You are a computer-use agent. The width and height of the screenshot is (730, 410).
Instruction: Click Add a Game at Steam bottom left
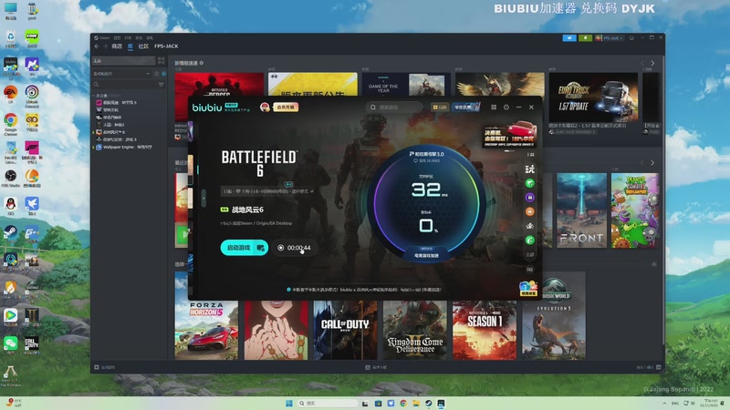(x=105, y=367)
